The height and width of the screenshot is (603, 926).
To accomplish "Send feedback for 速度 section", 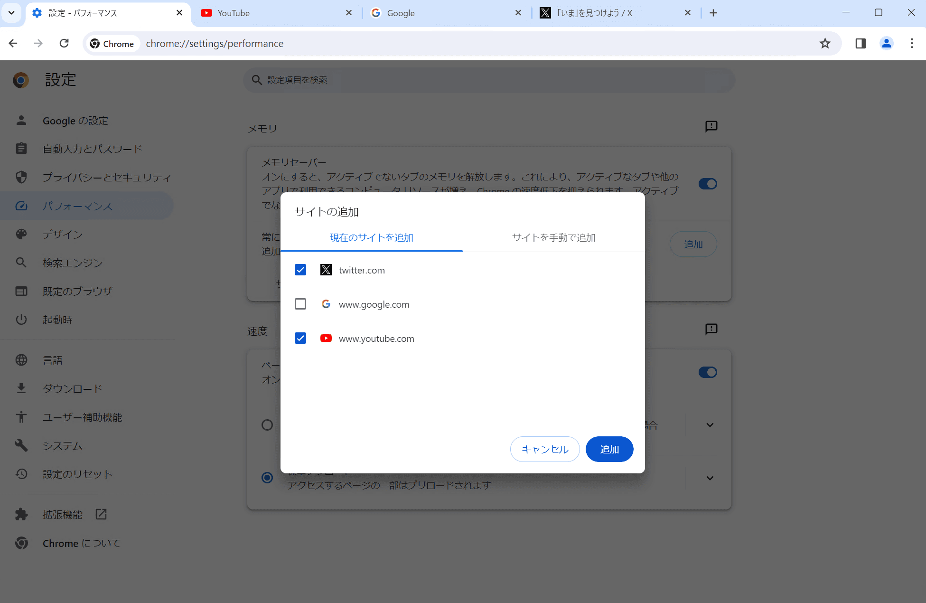I will click(x=711, y=329).
